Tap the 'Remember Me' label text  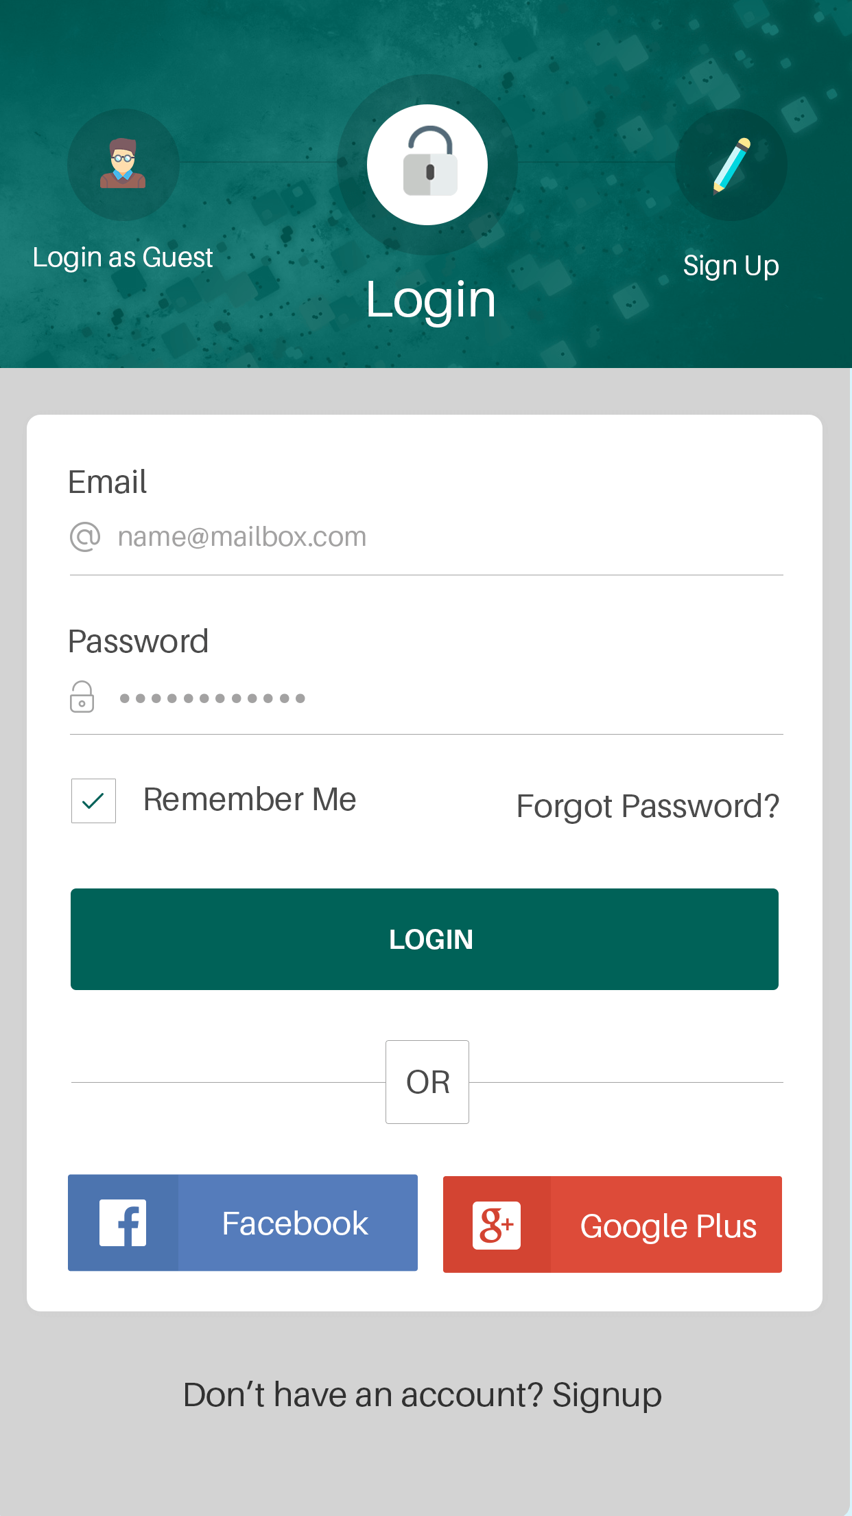pos(250,799)
